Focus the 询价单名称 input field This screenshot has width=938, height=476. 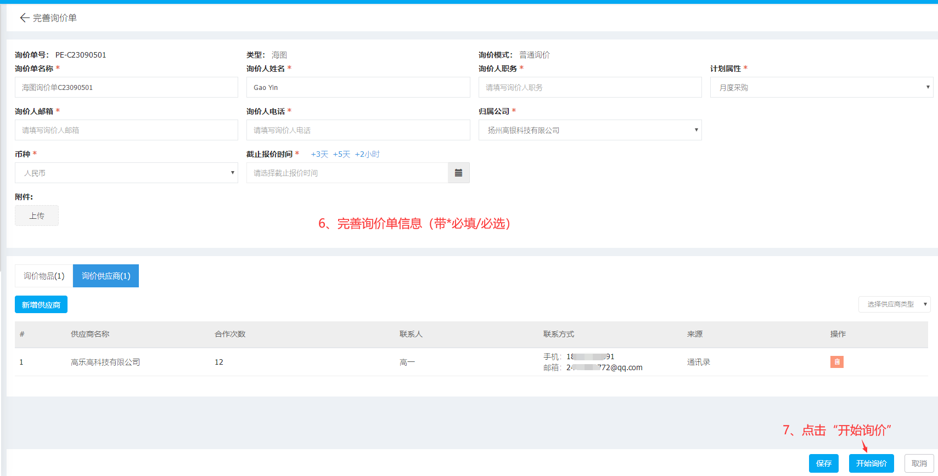pos(126,87)
